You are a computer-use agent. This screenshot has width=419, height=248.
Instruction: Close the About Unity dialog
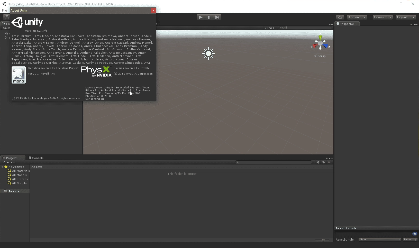(153, 11)
